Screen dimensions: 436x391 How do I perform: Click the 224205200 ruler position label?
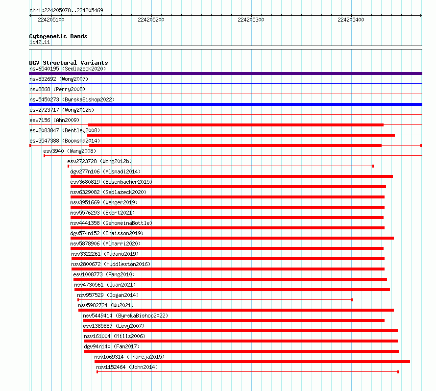click(x=151, y=20)
